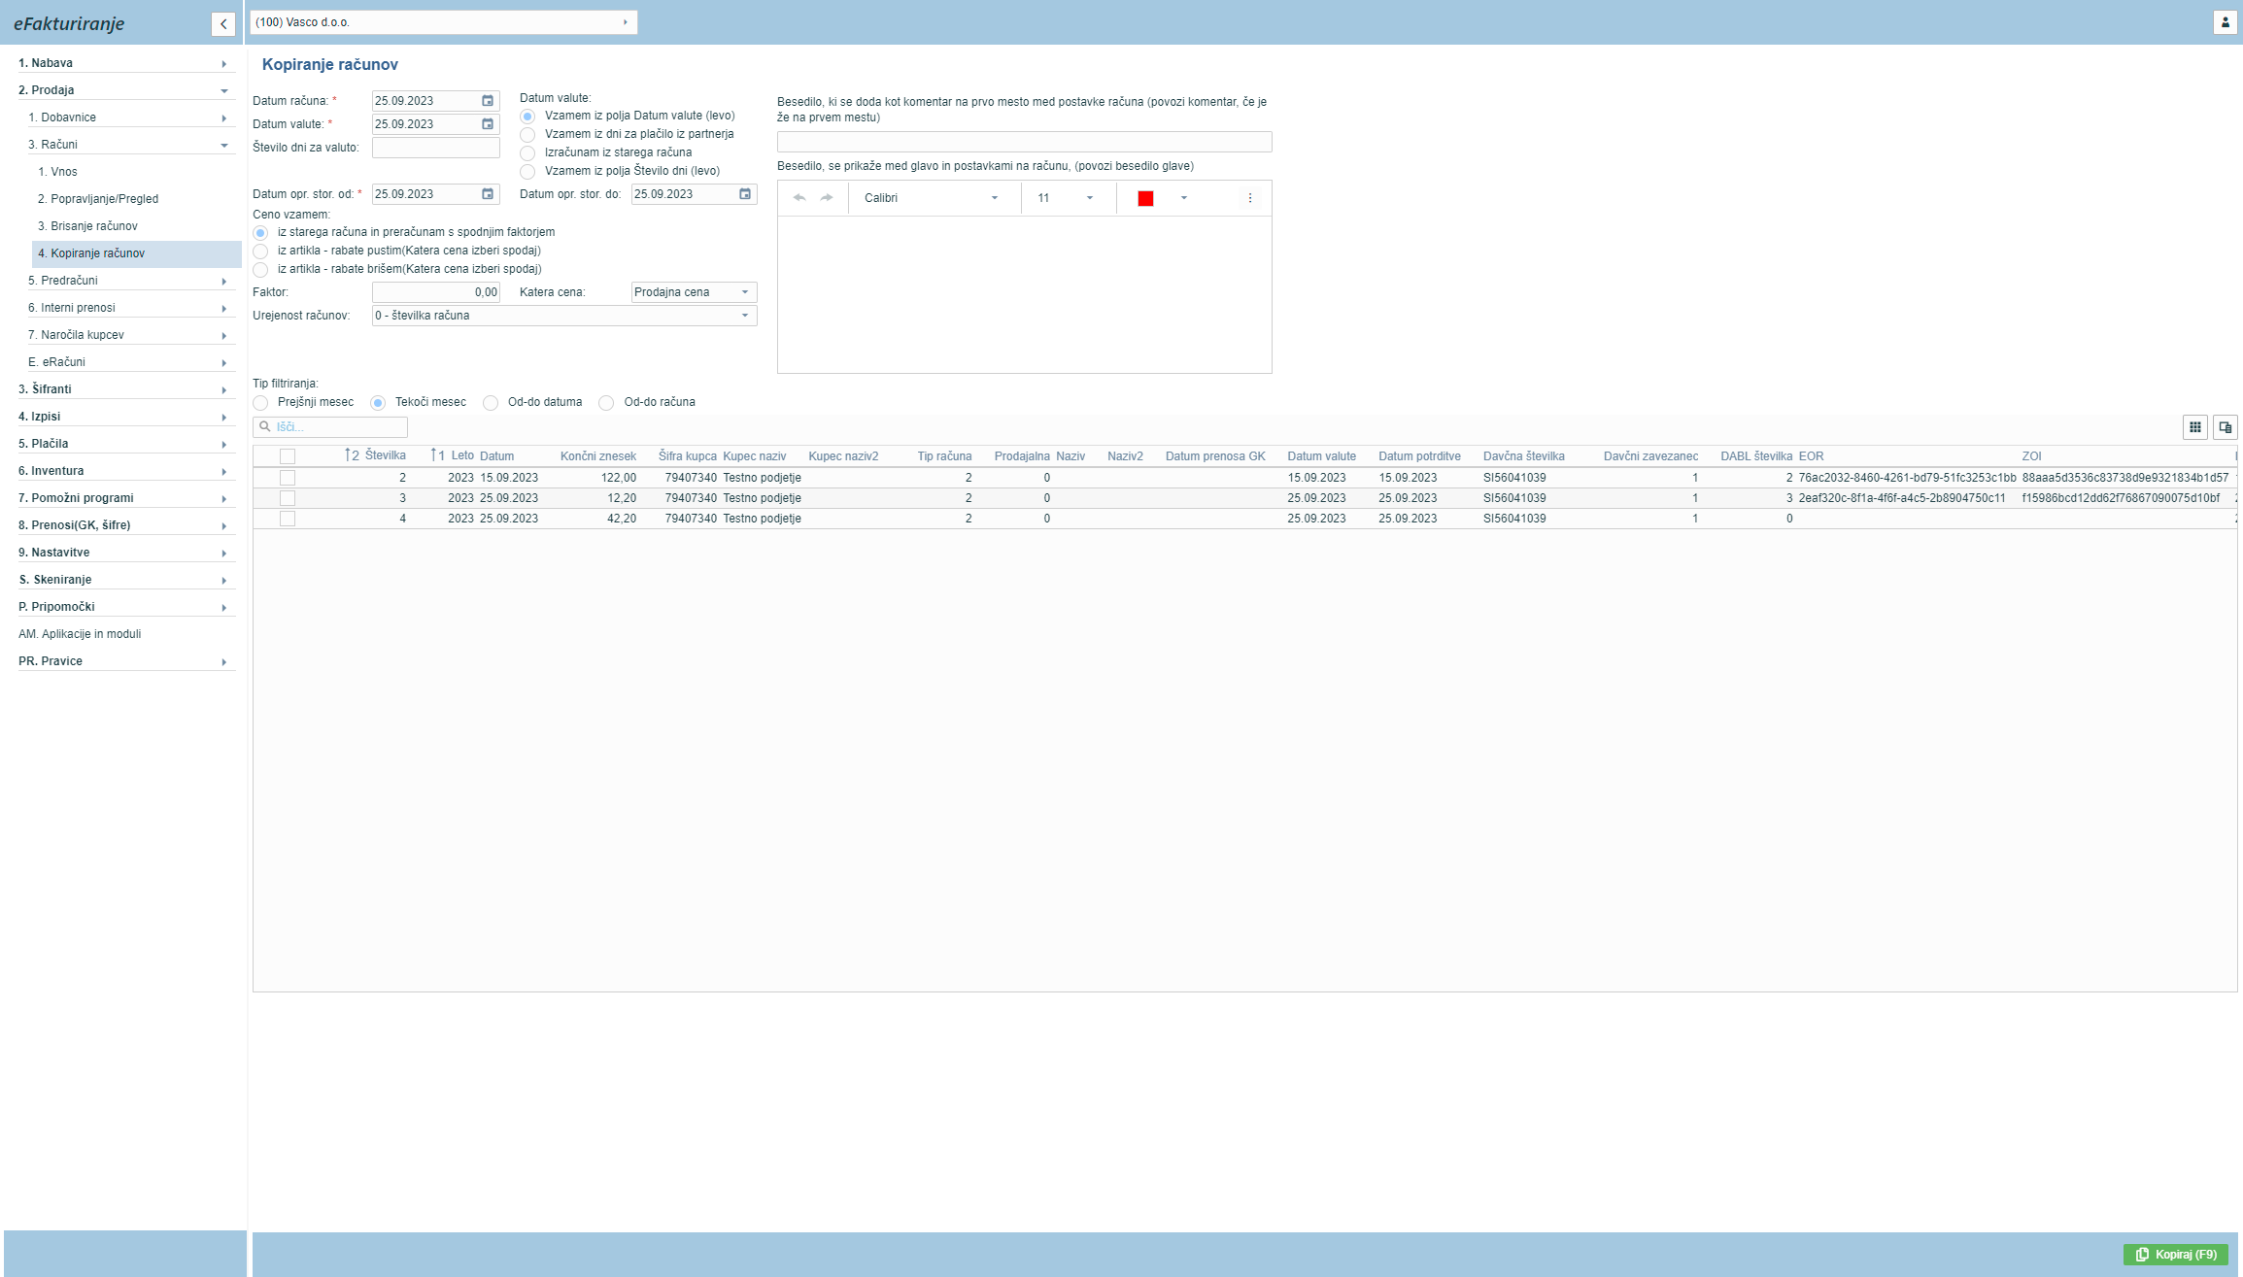Screen dimensions: 2243x1277
Task: Sort table by Številka column
Action: point(386,455)
